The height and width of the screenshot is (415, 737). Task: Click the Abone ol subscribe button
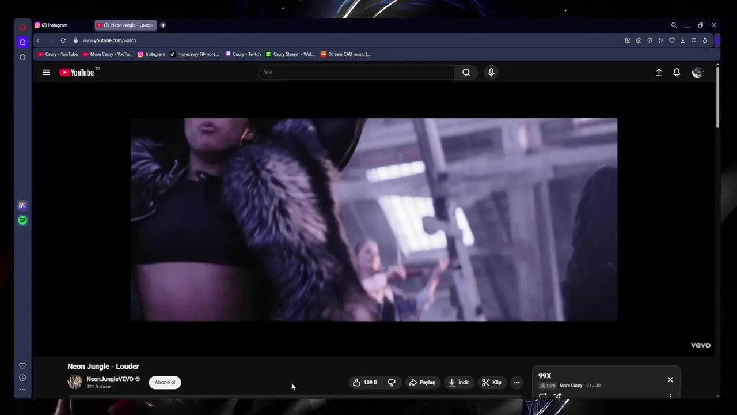coord(165,382)
